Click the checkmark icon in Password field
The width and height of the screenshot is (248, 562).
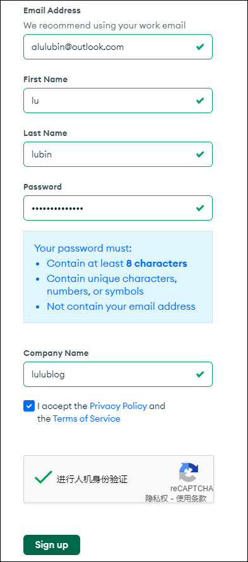click(x=200, y=208)
